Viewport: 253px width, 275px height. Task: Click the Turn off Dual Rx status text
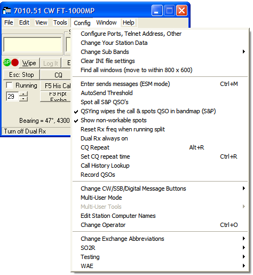[x=25, y=131]
